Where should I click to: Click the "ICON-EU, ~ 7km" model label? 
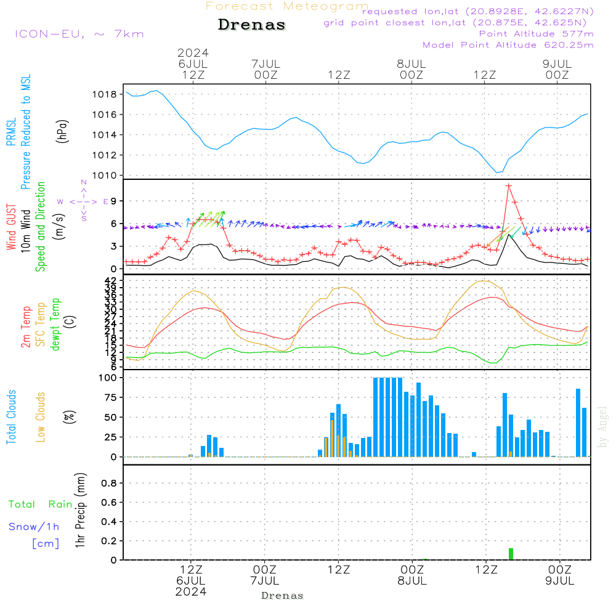[79, 34]
